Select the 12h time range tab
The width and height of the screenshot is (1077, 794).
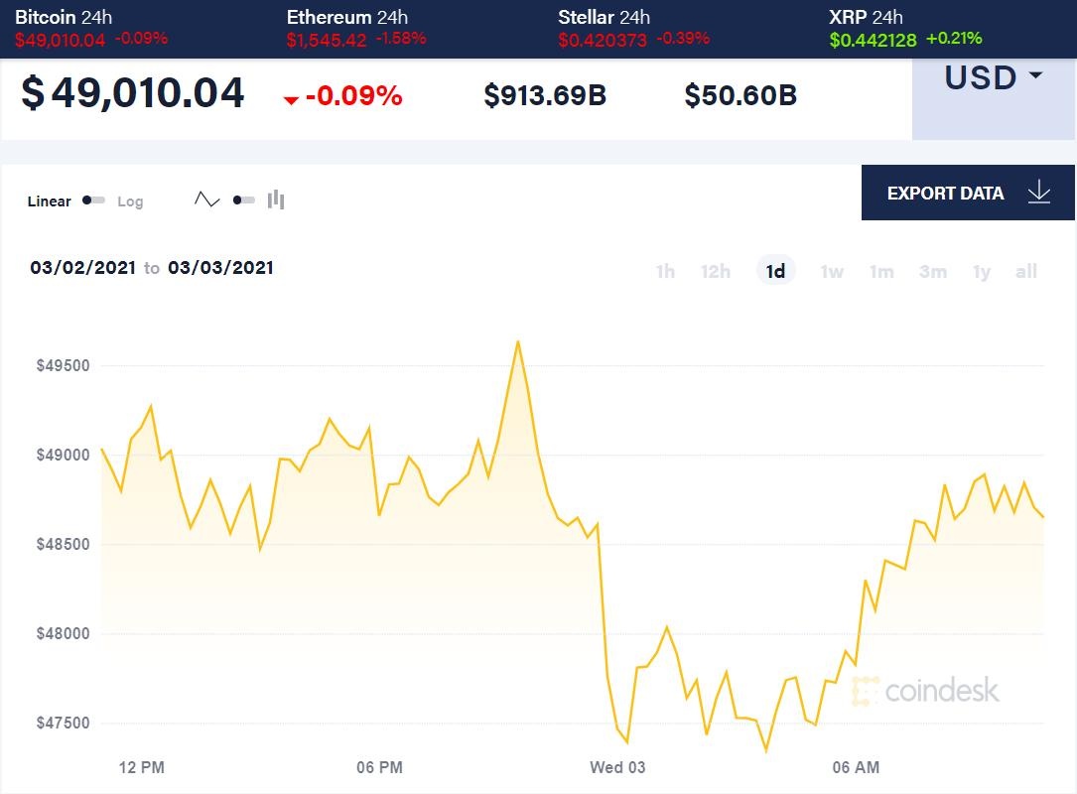[716, 271]
